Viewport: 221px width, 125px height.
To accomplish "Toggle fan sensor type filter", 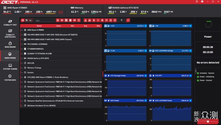I will [x=102, y=20].
